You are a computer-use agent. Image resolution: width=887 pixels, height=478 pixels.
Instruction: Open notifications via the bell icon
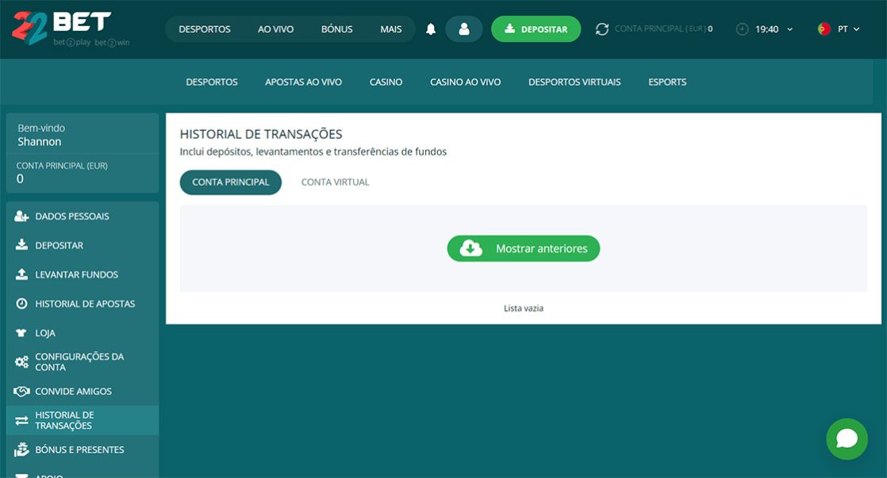point(430,28)
